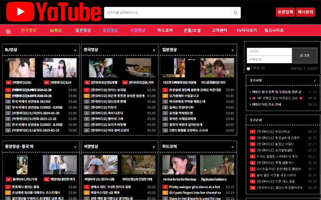Open the 고객센터 nav menu item
This screenshot has height=200, width=321.
pos(219,30)
